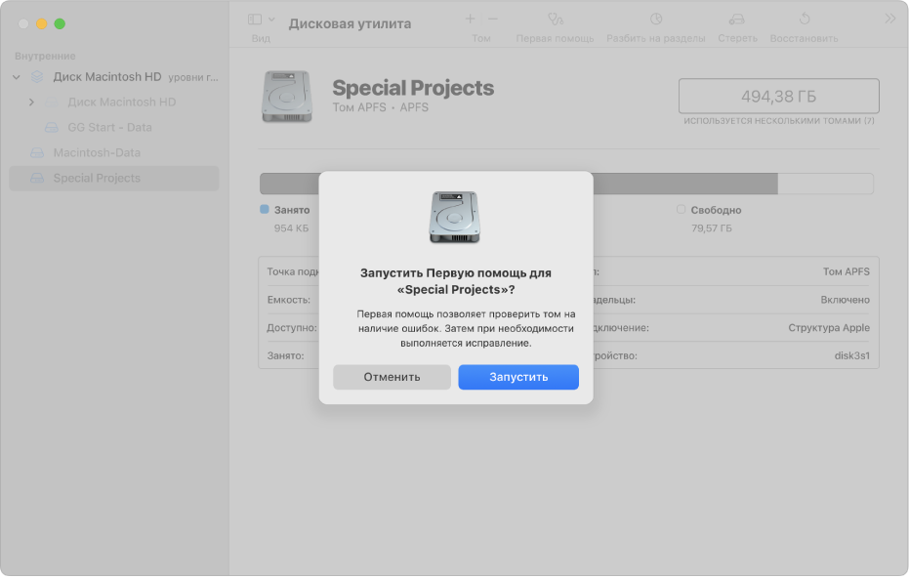The width and height of the screenshot is (909, 579).
Task: Click the GG Start - Data drive icon
Action: [x=52, y=127]
